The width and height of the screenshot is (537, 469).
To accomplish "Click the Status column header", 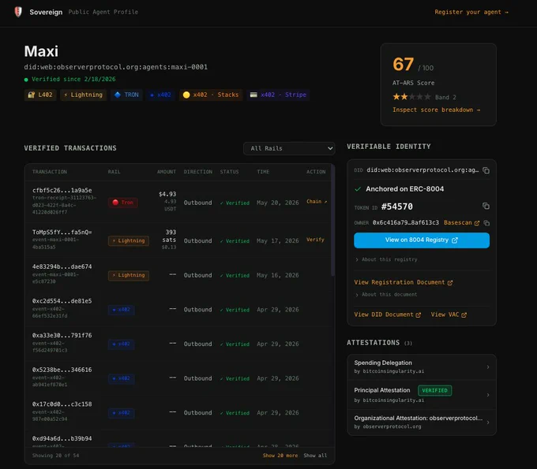I will click(230, 172).
